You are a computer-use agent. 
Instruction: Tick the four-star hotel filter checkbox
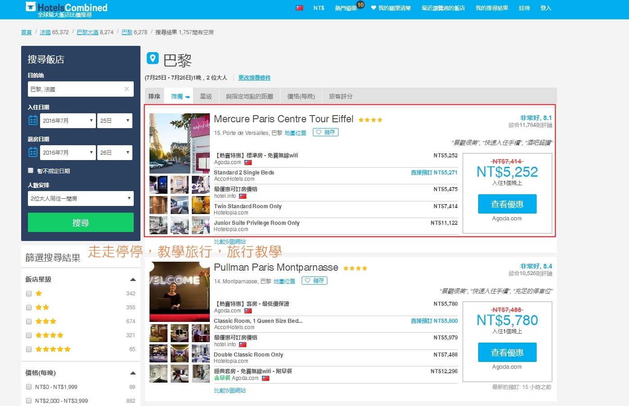point(29,335)
